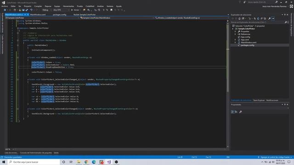Open the Window_Loaded member dropdown
The image size is (294, 165).
(191, 18)
